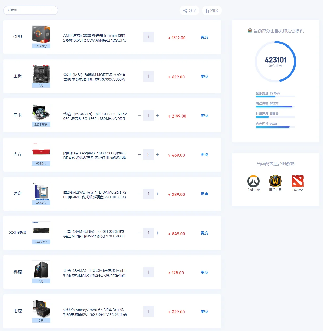
Task: Open the 开发机 configuration dropdown
Action: 31,10
